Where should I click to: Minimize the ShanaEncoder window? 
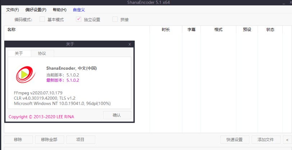(x=284, y=3)
